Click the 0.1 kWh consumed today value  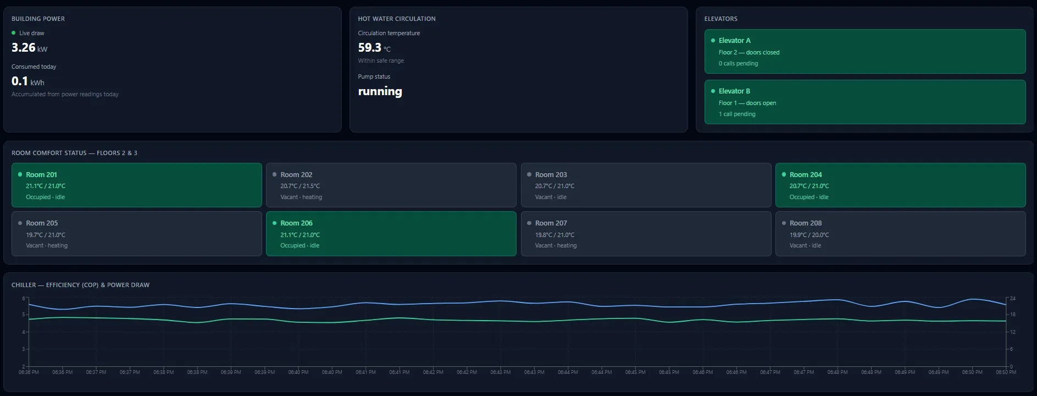pos(27,81)
